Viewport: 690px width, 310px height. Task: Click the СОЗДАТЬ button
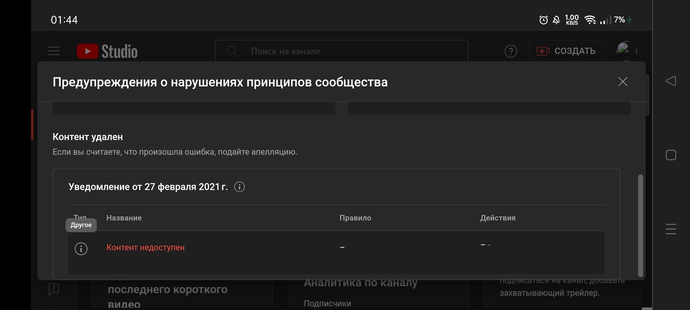click(567, 51)
